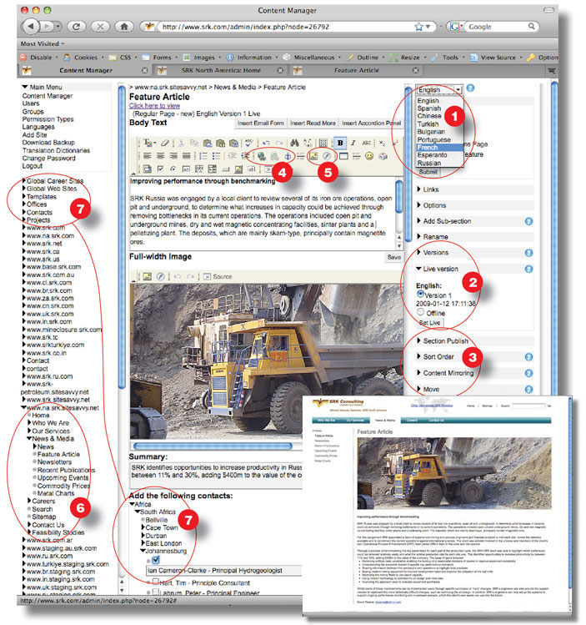Click the eraser remove-format icon

point(165,143)
